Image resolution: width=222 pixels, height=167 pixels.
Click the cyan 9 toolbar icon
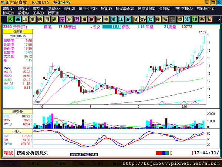click(x=128, y=19)
